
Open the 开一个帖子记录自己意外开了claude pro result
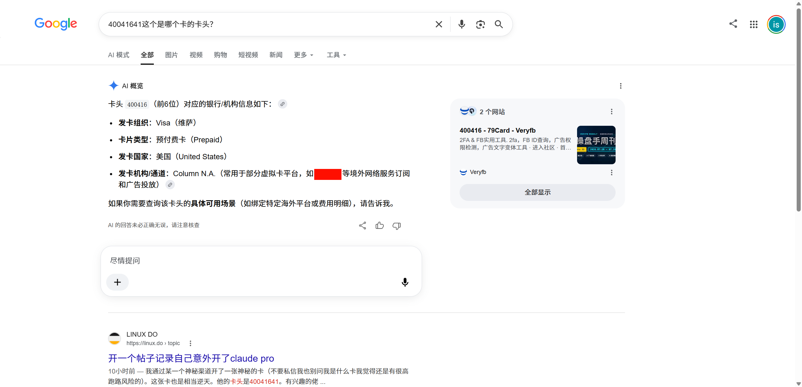[191, 358]
